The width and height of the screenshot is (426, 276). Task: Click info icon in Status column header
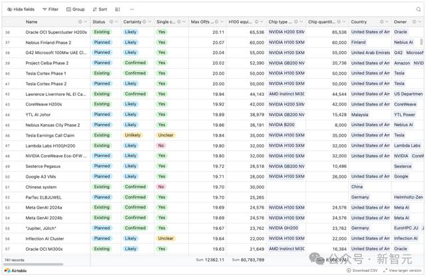coord(111,22)
